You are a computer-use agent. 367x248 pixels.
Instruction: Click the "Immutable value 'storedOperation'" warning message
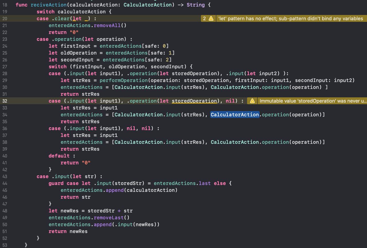click(313, 101)
